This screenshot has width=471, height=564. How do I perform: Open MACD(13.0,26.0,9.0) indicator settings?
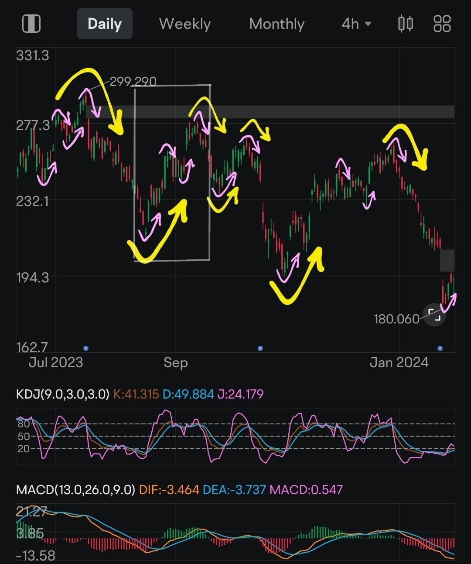click(x=75, y=489)
